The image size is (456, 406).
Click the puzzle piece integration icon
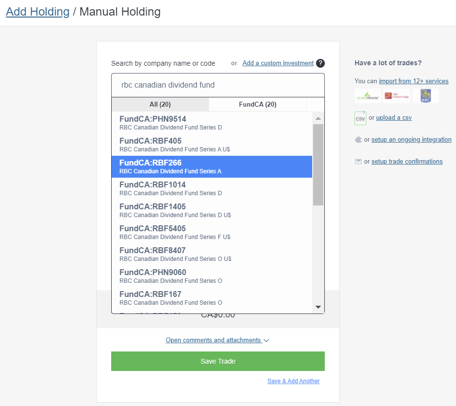coord(358,140)
